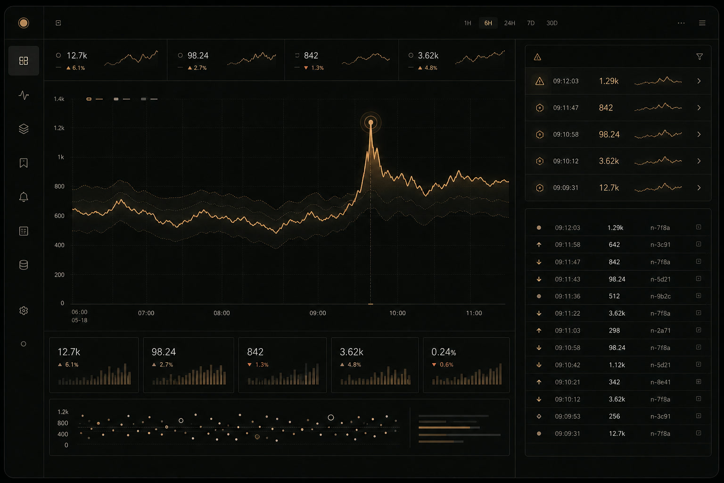Viewport: 724px width, 483px height.
Task: Click the top 98.24 metric with 2.7%
Action: point(226,60)
